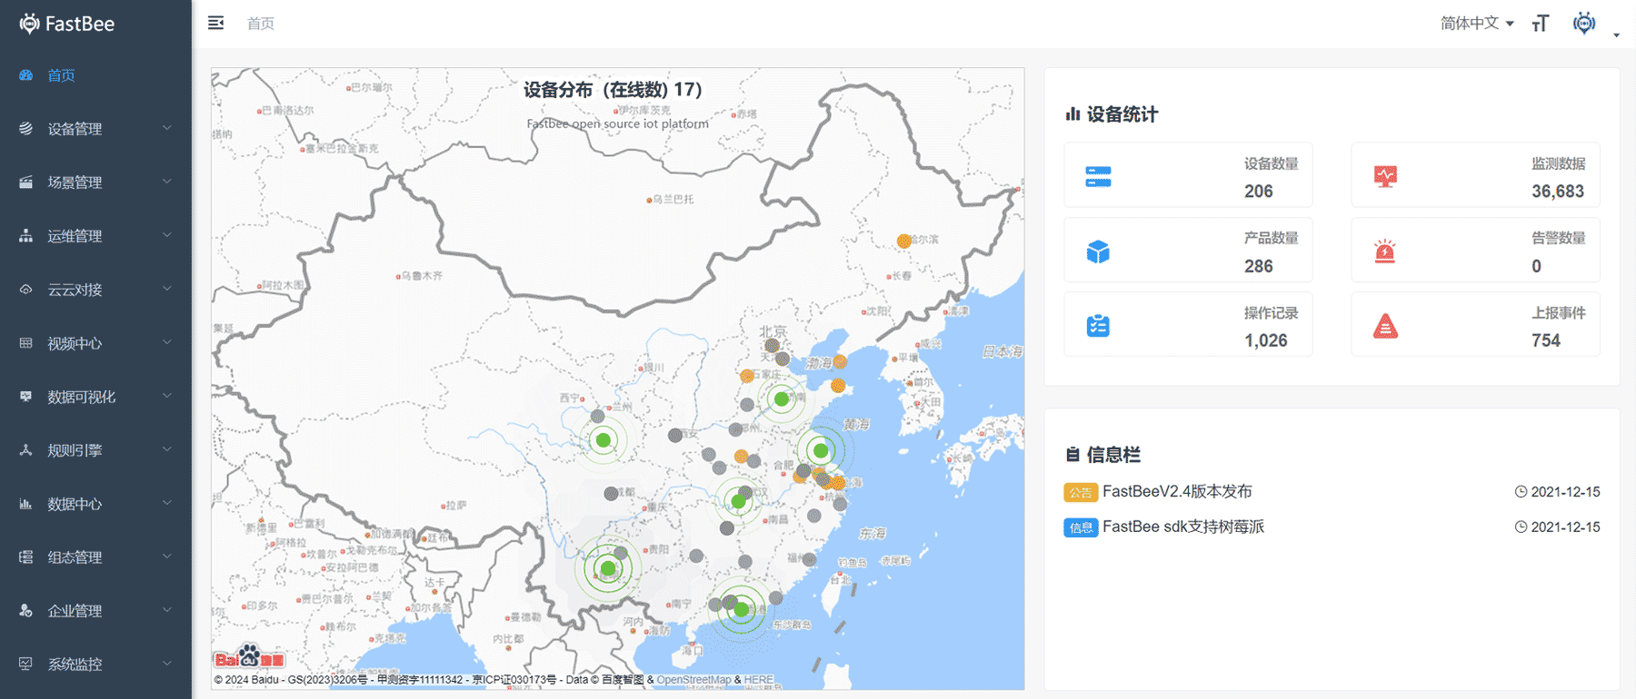Click the 监测数据 heartbeat monitor icon
Screen dimensions: 1636x699
coord(1385,176)
